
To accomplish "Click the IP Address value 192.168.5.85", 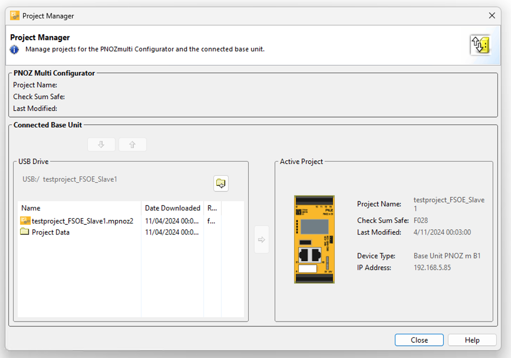I will (432, 268).
